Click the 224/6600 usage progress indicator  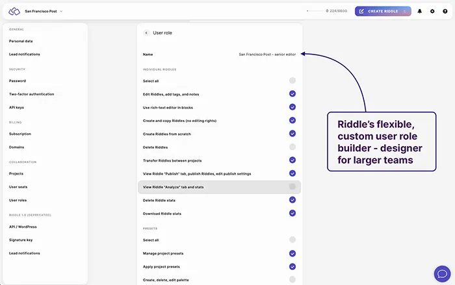point(327,11)
